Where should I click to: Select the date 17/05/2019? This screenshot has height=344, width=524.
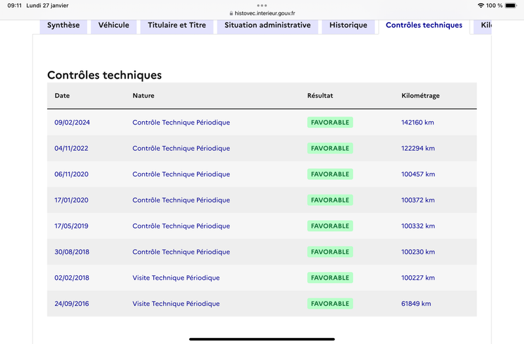71,226
